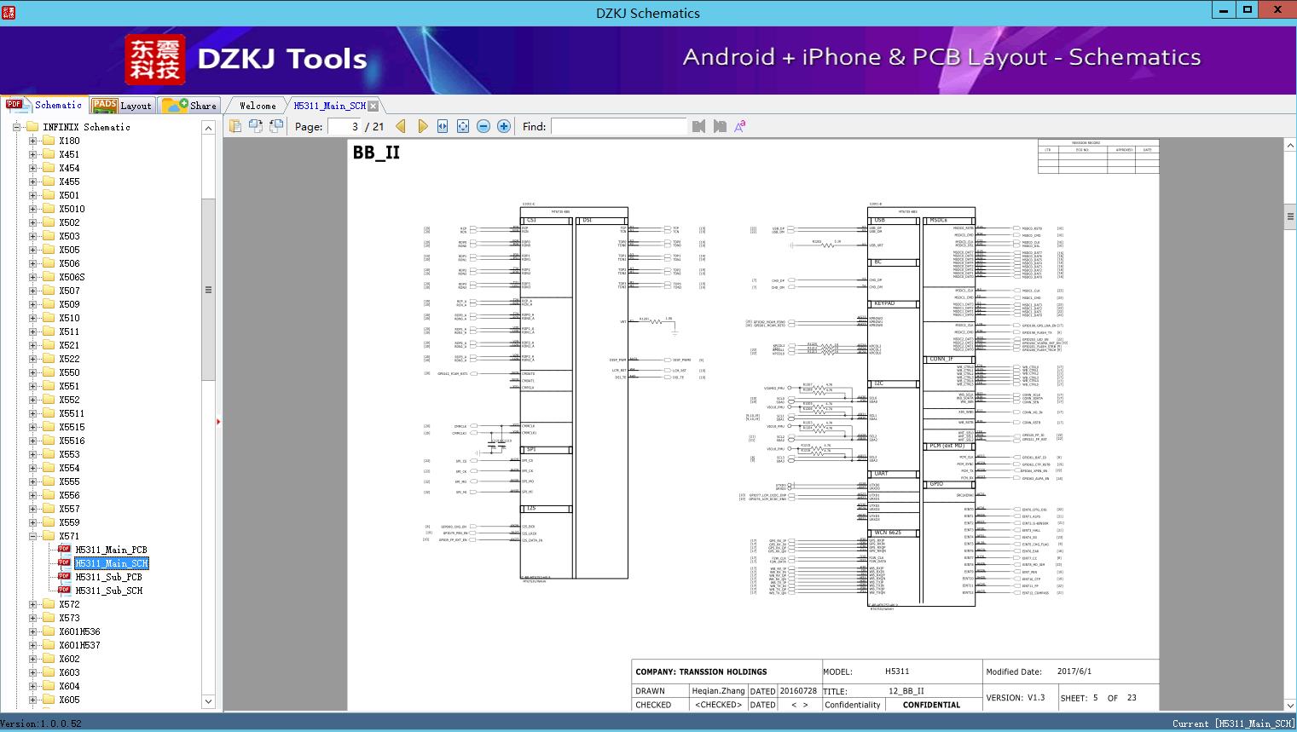Switch to the Schematic tab

pyautogui.click(x=43, y=105)
